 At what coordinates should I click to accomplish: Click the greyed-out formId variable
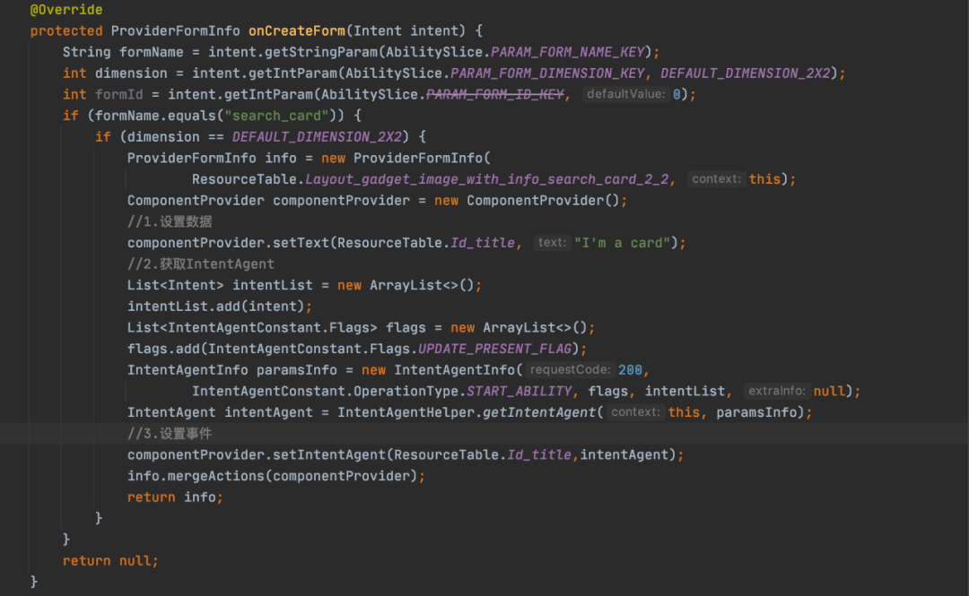pyautogui.click(x=118, y=94)
